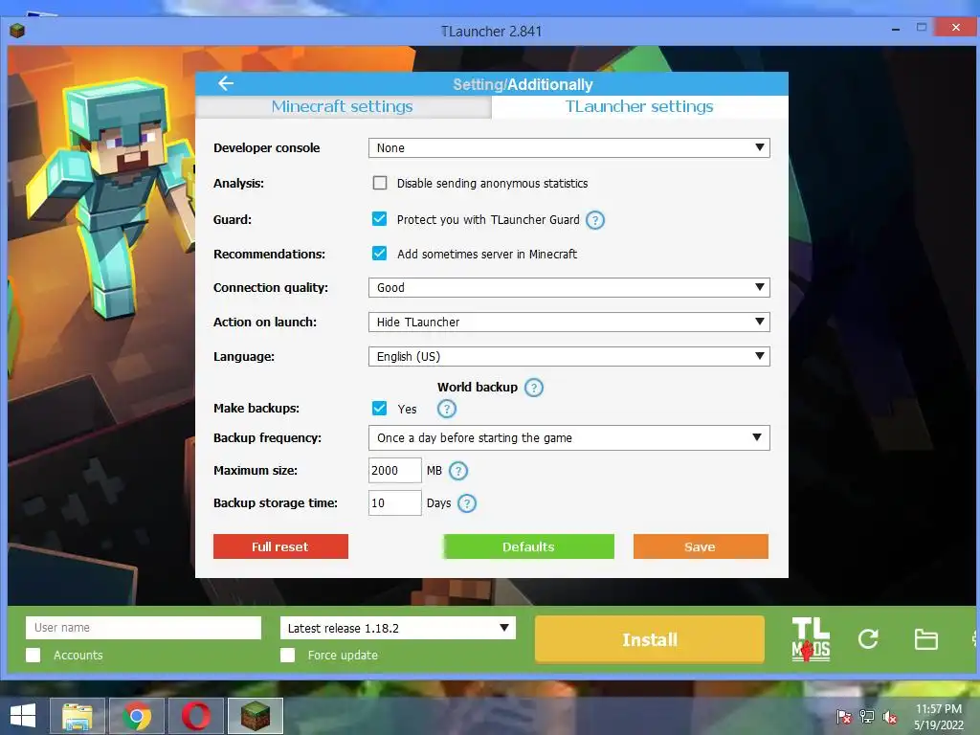Open File Explorer from the taskbar

[x=78, y=716]
